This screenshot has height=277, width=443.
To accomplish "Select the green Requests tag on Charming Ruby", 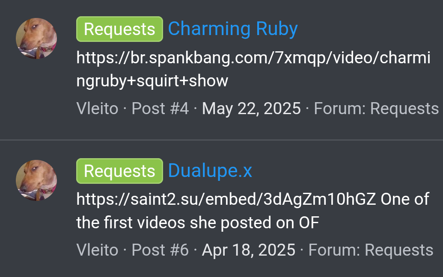I will click(x=119, y=29).
